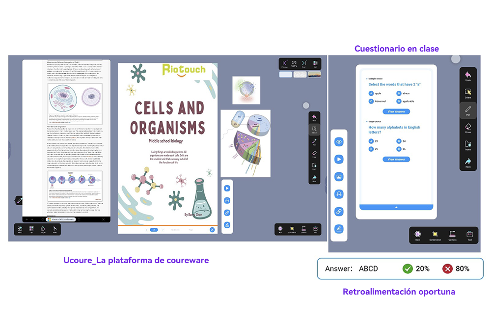Open Insert in the left whiteboard toolbar

coord(314,166)
